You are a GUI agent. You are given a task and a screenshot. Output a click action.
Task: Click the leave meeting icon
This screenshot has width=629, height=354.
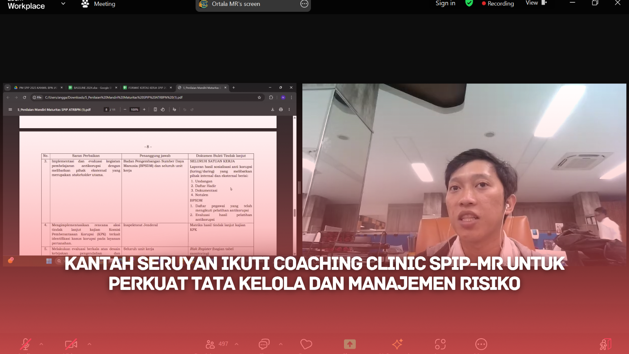(605, 344)
